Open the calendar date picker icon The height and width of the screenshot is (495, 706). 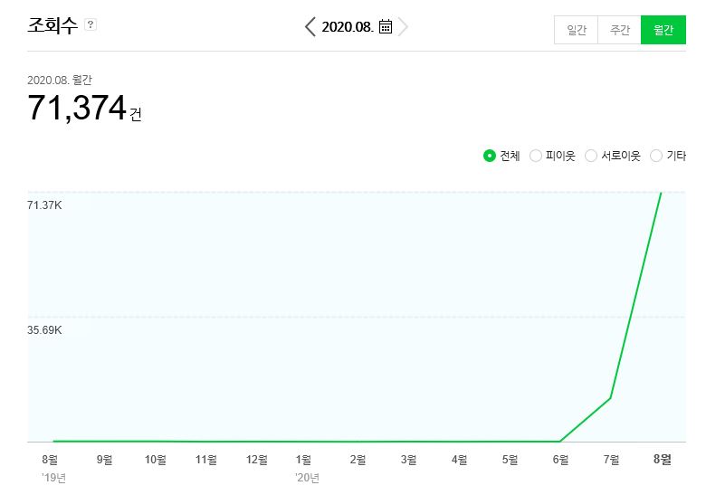386,26
